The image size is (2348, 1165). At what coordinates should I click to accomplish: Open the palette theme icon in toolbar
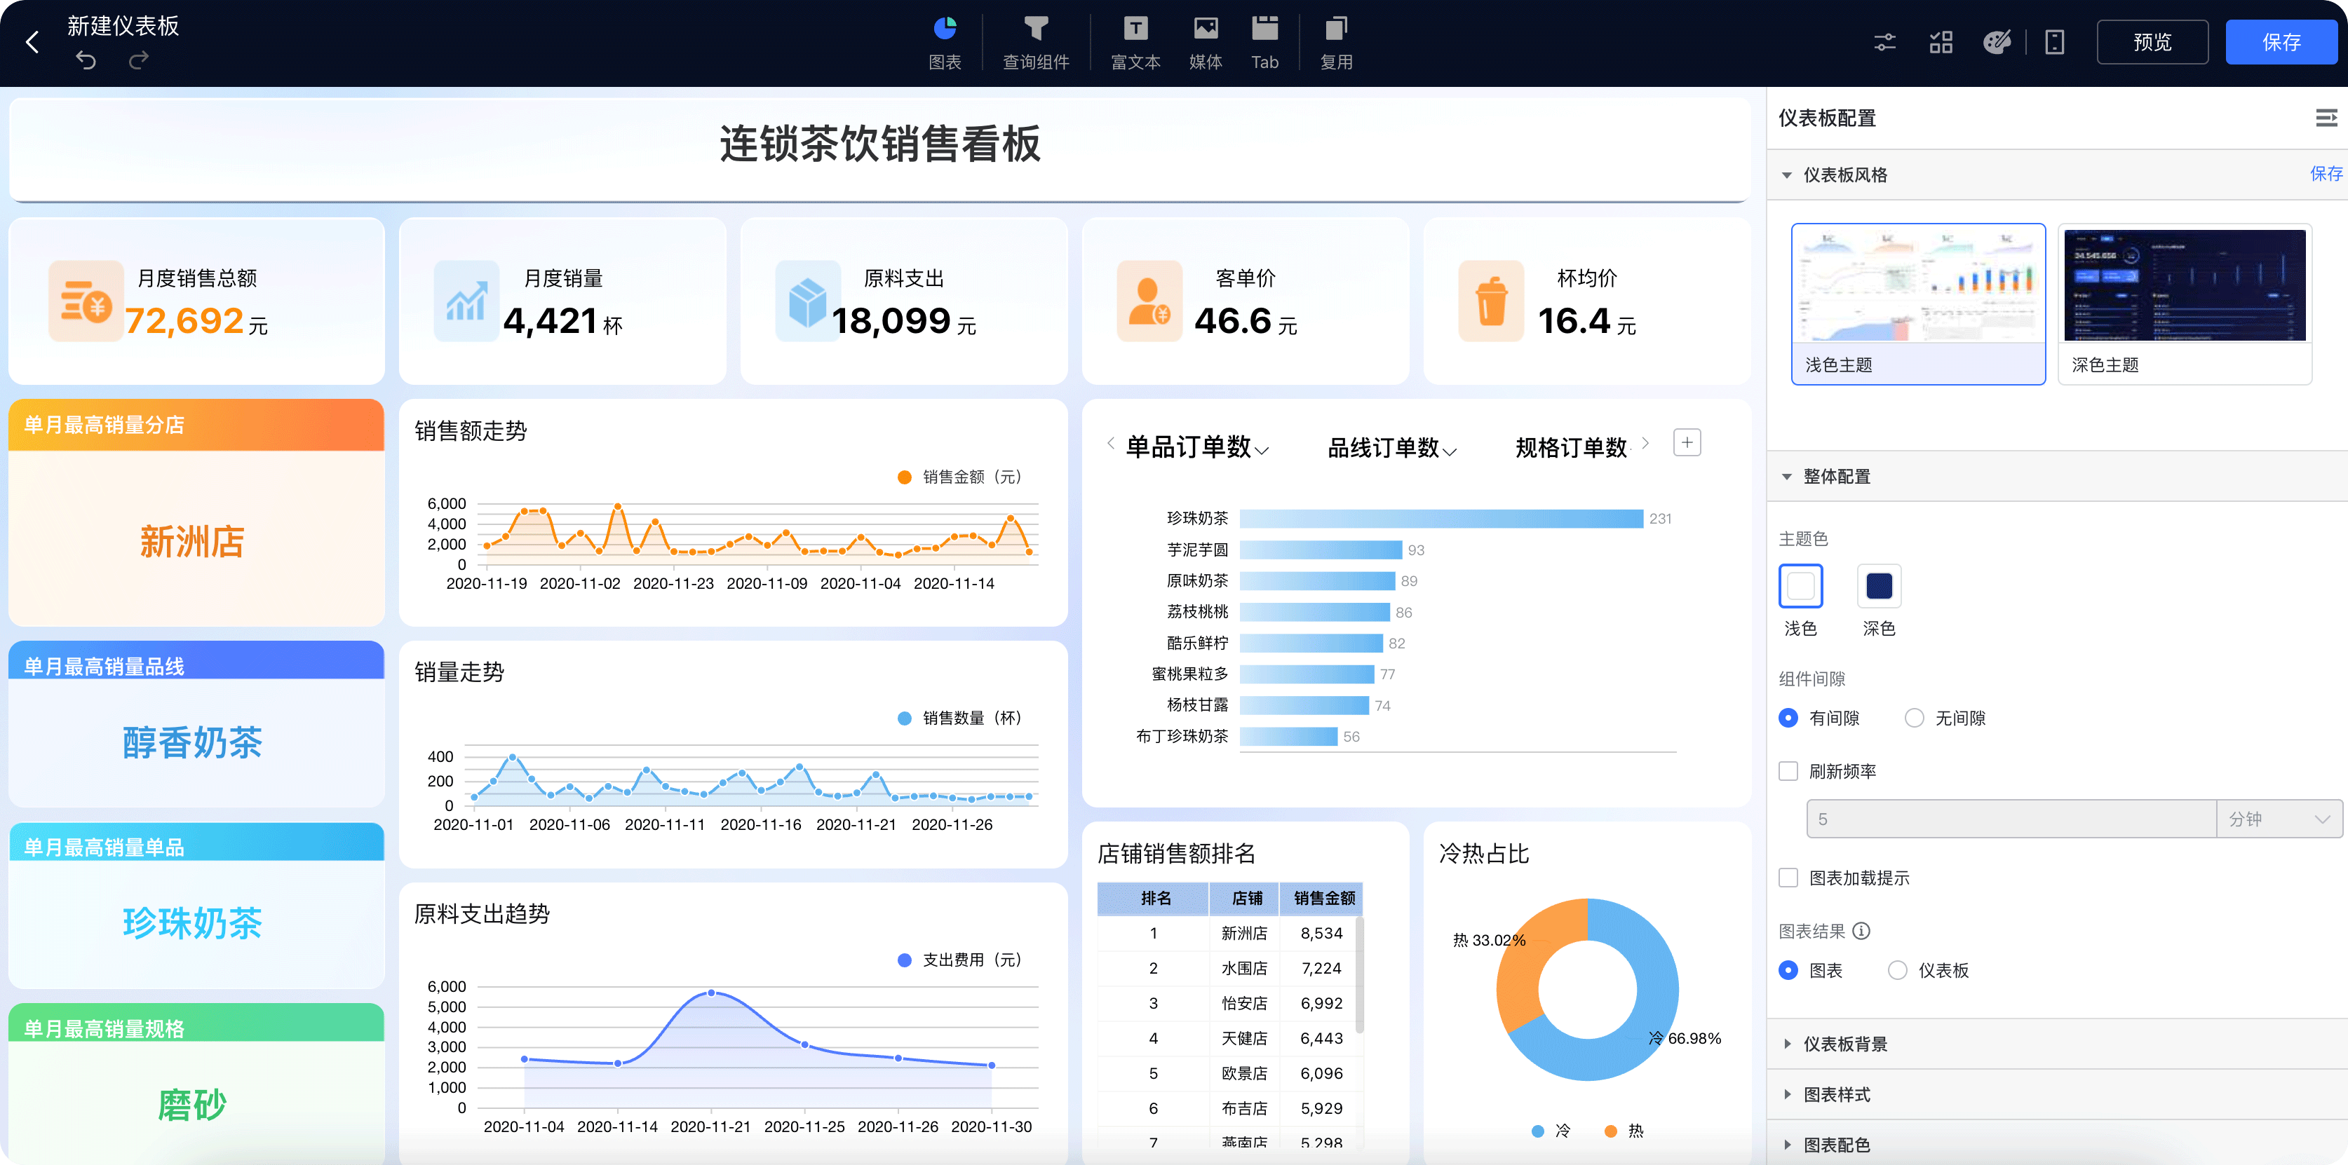[1996, 42]
